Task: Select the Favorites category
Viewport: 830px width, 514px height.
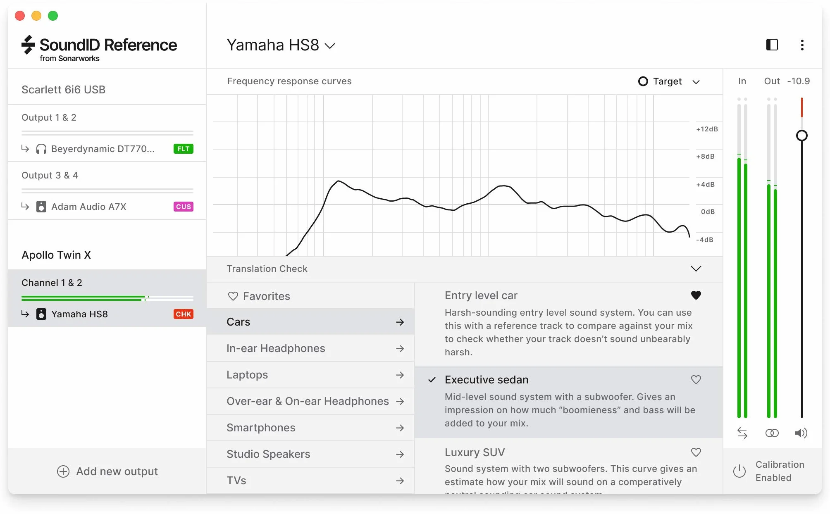Action: click(x=310, y=296)
